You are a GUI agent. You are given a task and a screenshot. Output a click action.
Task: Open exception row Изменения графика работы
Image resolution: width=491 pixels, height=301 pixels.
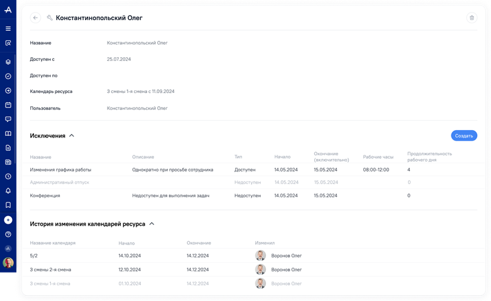point(253,170)
